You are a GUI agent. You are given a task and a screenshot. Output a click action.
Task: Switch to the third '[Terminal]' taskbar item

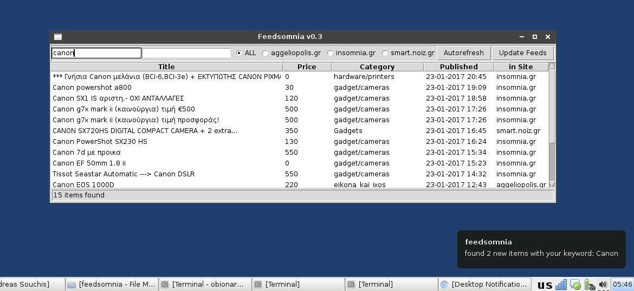point(391,284)
